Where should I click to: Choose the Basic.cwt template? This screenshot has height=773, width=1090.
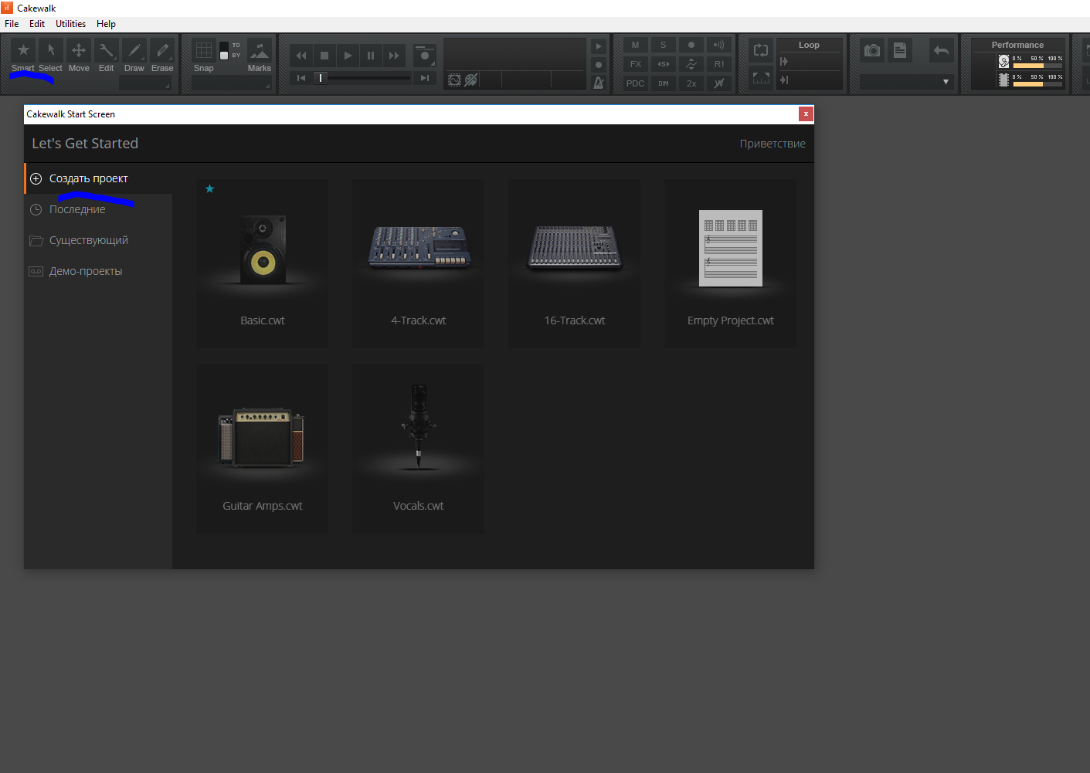[263, 263]
